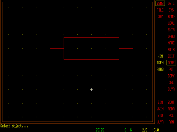Open the SYS menu command

[x=171, y=10]
